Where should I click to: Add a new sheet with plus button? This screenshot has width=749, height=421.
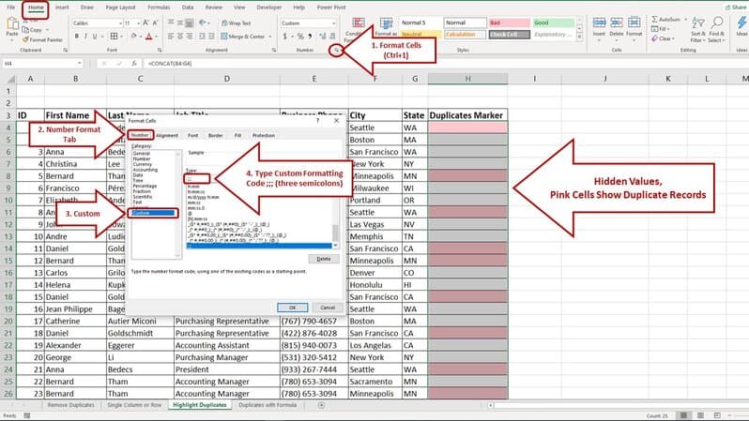pyautogui.click(x=322, y=405)
